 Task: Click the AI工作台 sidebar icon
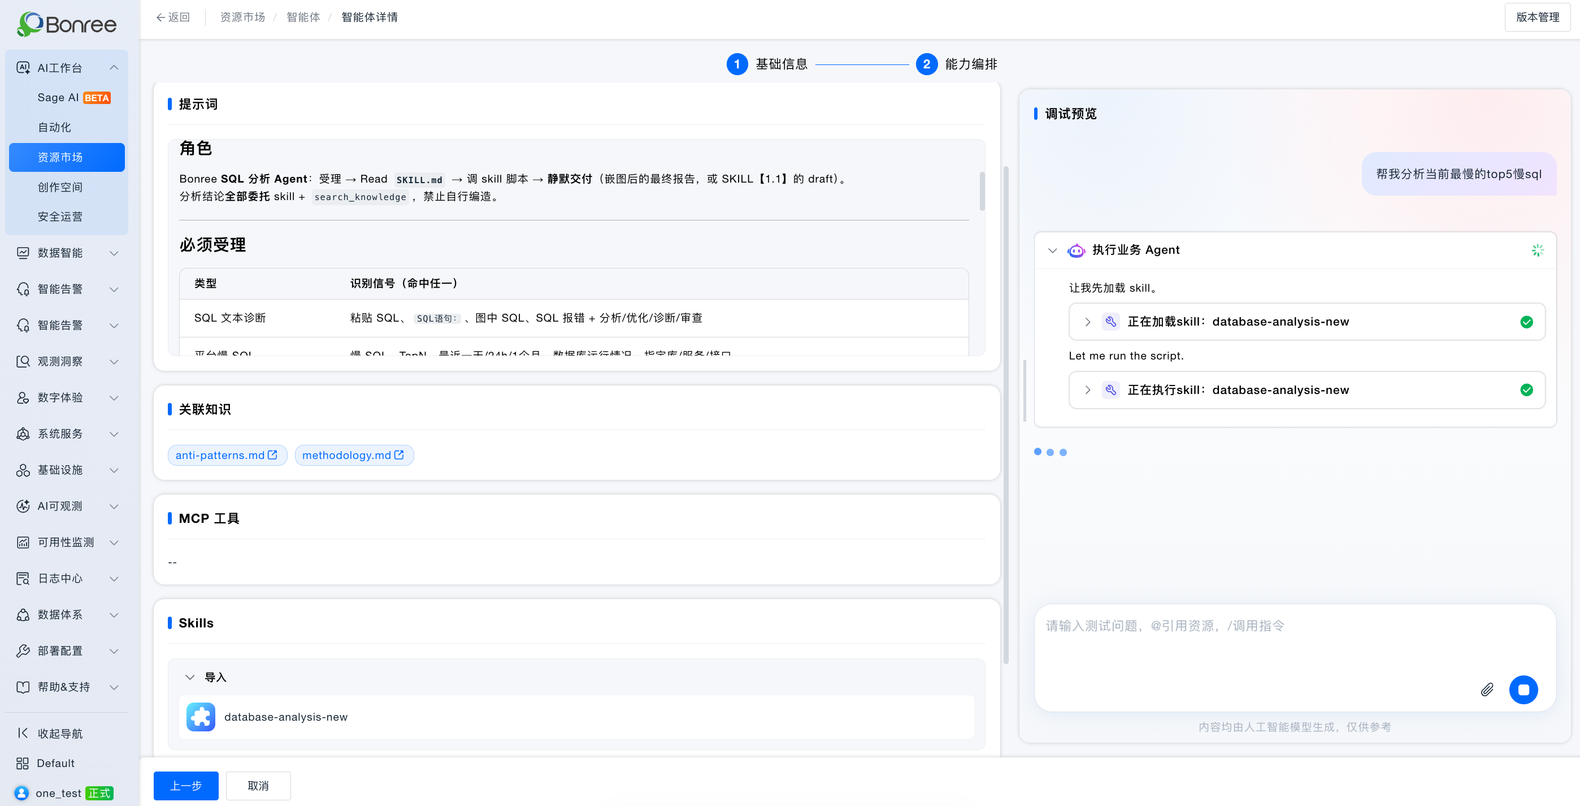tap(23, 67)
